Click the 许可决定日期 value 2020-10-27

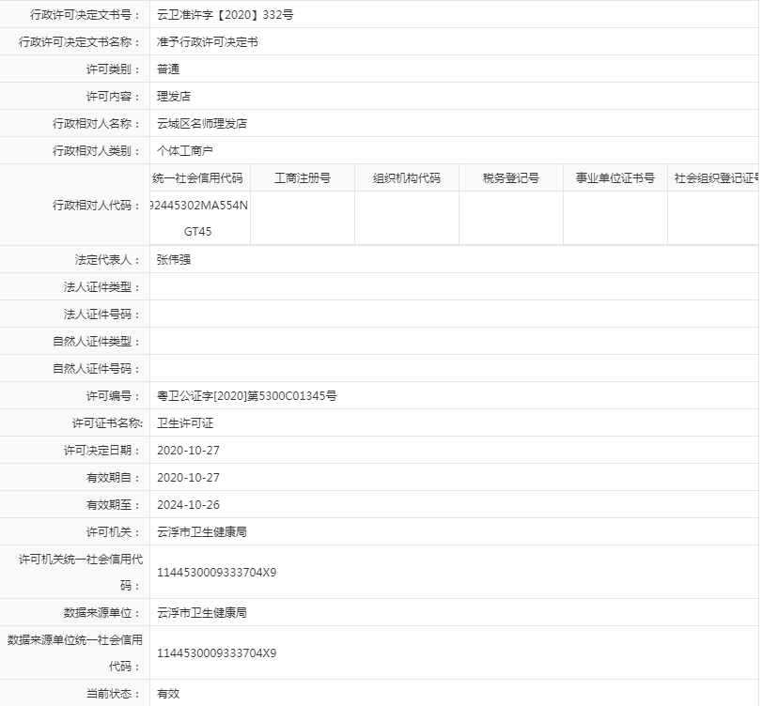click(188, 451)
